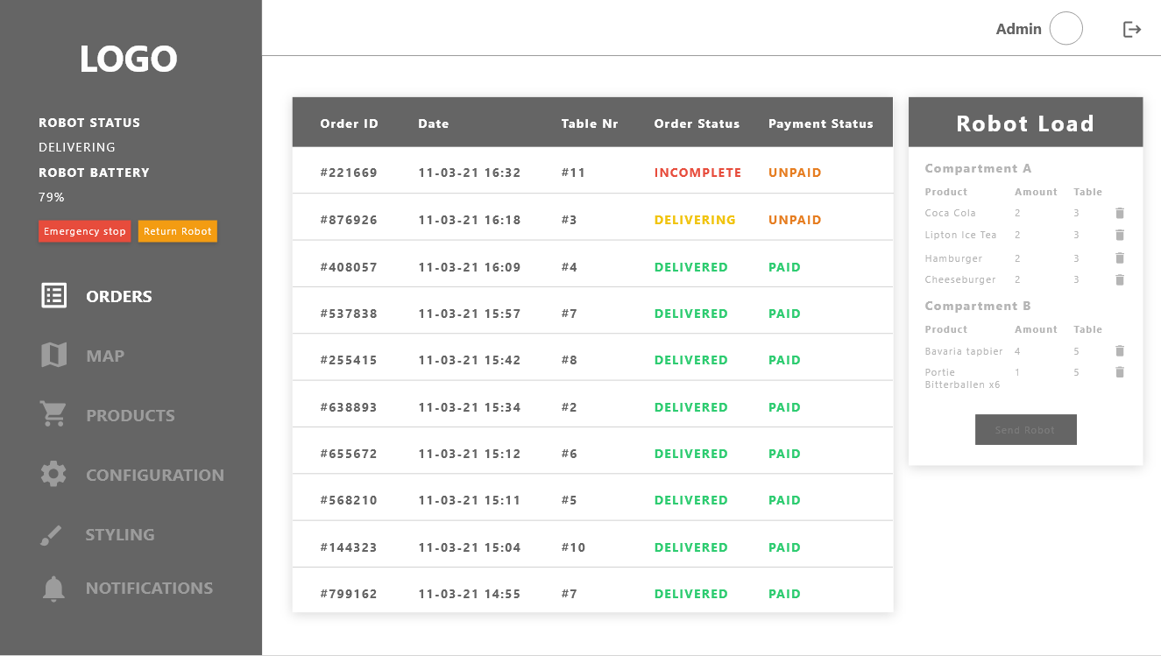Delete Bavaria tapbier from Compartment B
The width and height of the screenshot is (1161, 656).
[x=1120, y=351]
